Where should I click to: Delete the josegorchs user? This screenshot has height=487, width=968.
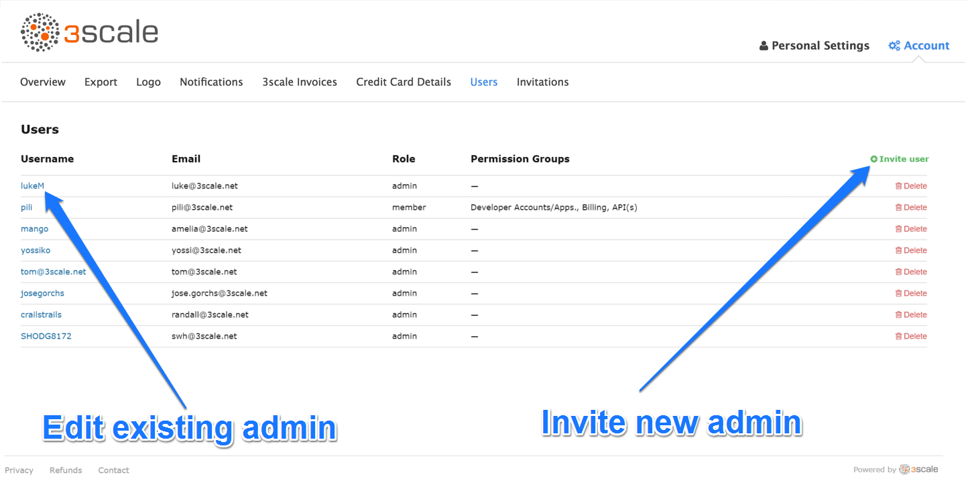[911, 293]
